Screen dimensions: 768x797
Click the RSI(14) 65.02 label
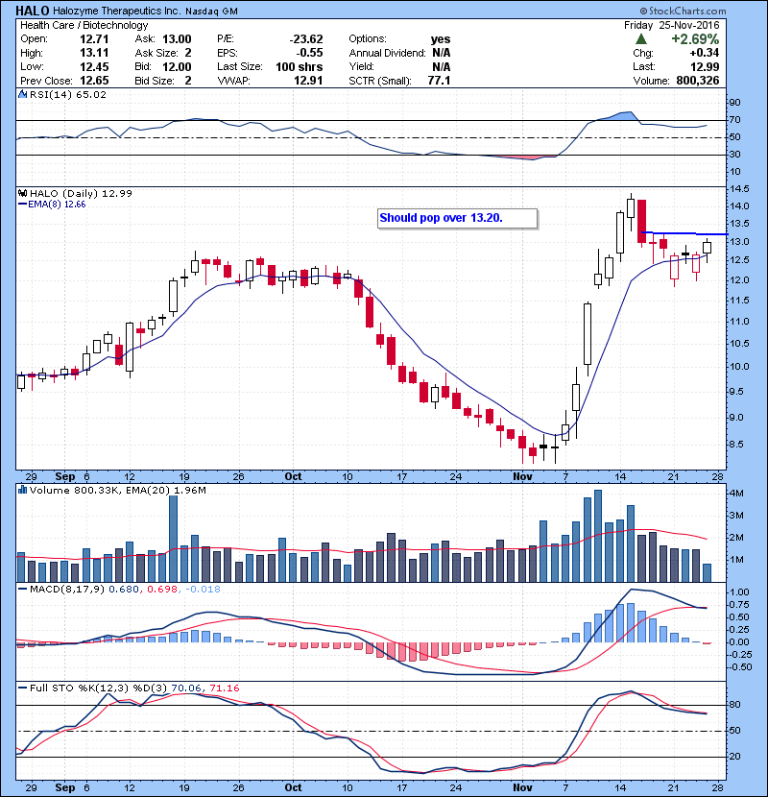click(67, 94)
